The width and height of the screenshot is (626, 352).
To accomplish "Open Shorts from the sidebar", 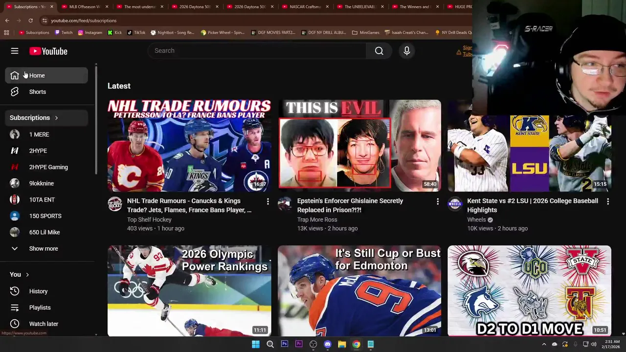I will coord(46,92).
